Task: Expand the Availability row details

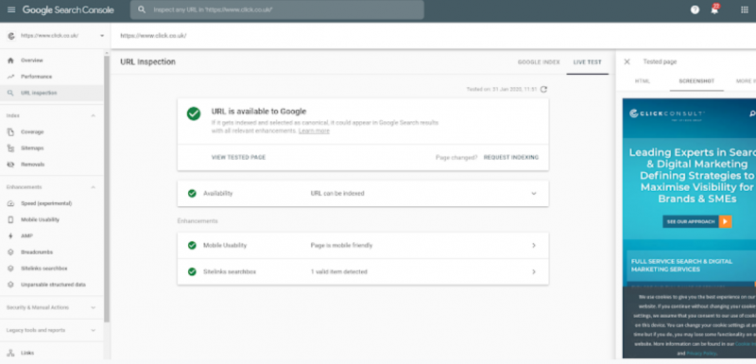Action: (x=363, y=193)
